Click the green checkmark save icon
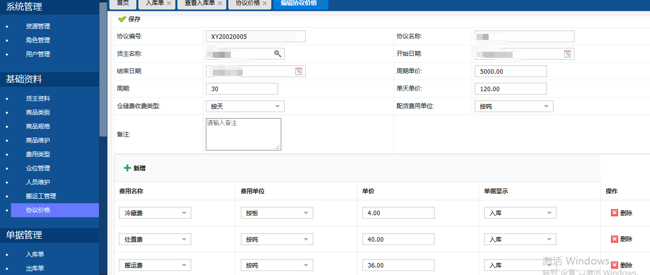The width and height of the screenshot is (650, 275). [122, 19]
